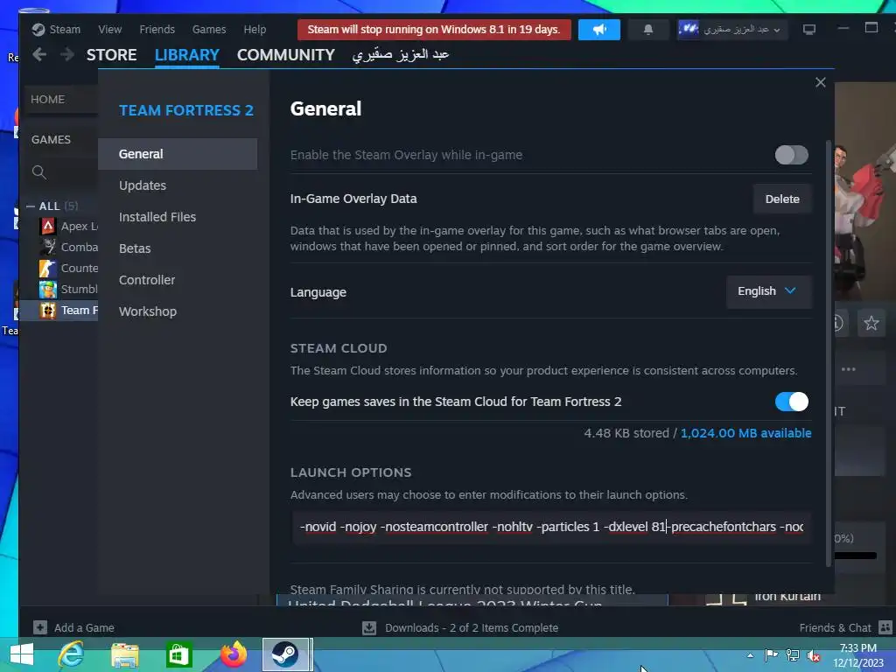Select the Stumble Guys game icon
This screenshot has width=896, height=672.
coord(48,289)
